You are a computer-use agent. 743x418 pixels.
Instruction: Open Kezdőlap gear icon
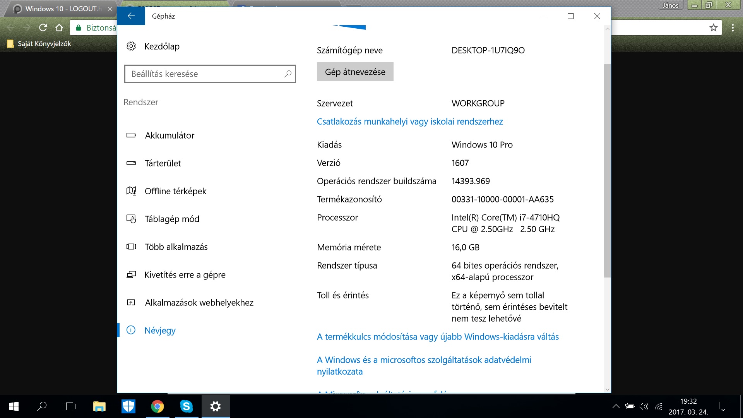131,46
